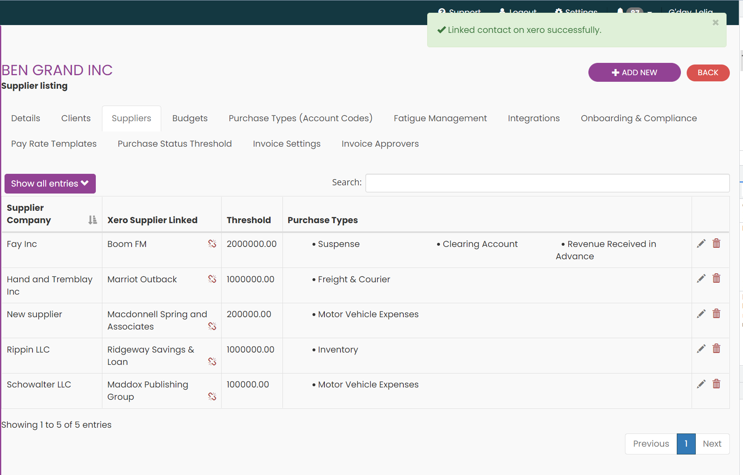Edit the Schowalter LLC supplier
743x475 pixels.
(x=701, y=384)
